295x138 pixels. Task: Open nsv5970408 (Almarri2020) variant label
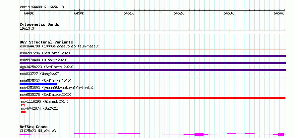[44, 60]
